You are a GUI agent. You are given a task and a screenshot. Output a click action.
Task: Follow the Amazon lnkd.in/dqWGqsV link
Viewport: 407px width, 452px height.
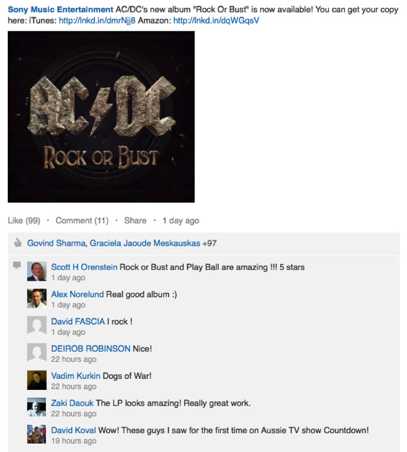click(216, 20)
